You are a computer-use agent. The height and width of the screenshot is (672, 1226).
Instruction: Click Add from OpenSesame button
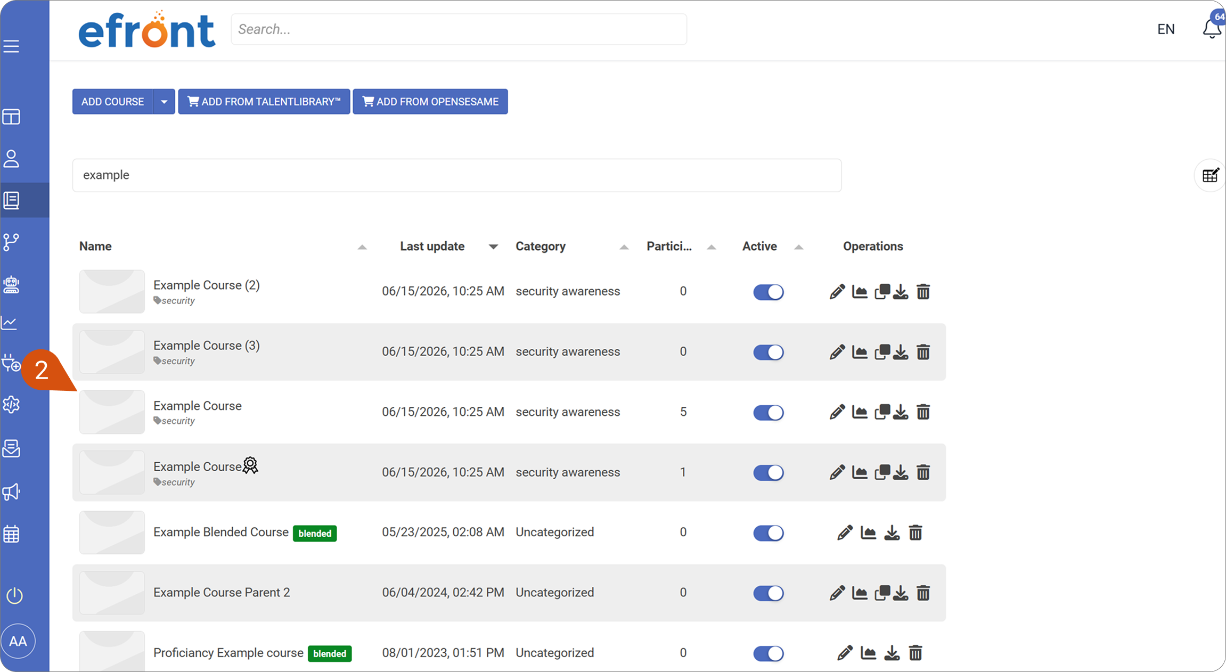(x=430, y=102)
